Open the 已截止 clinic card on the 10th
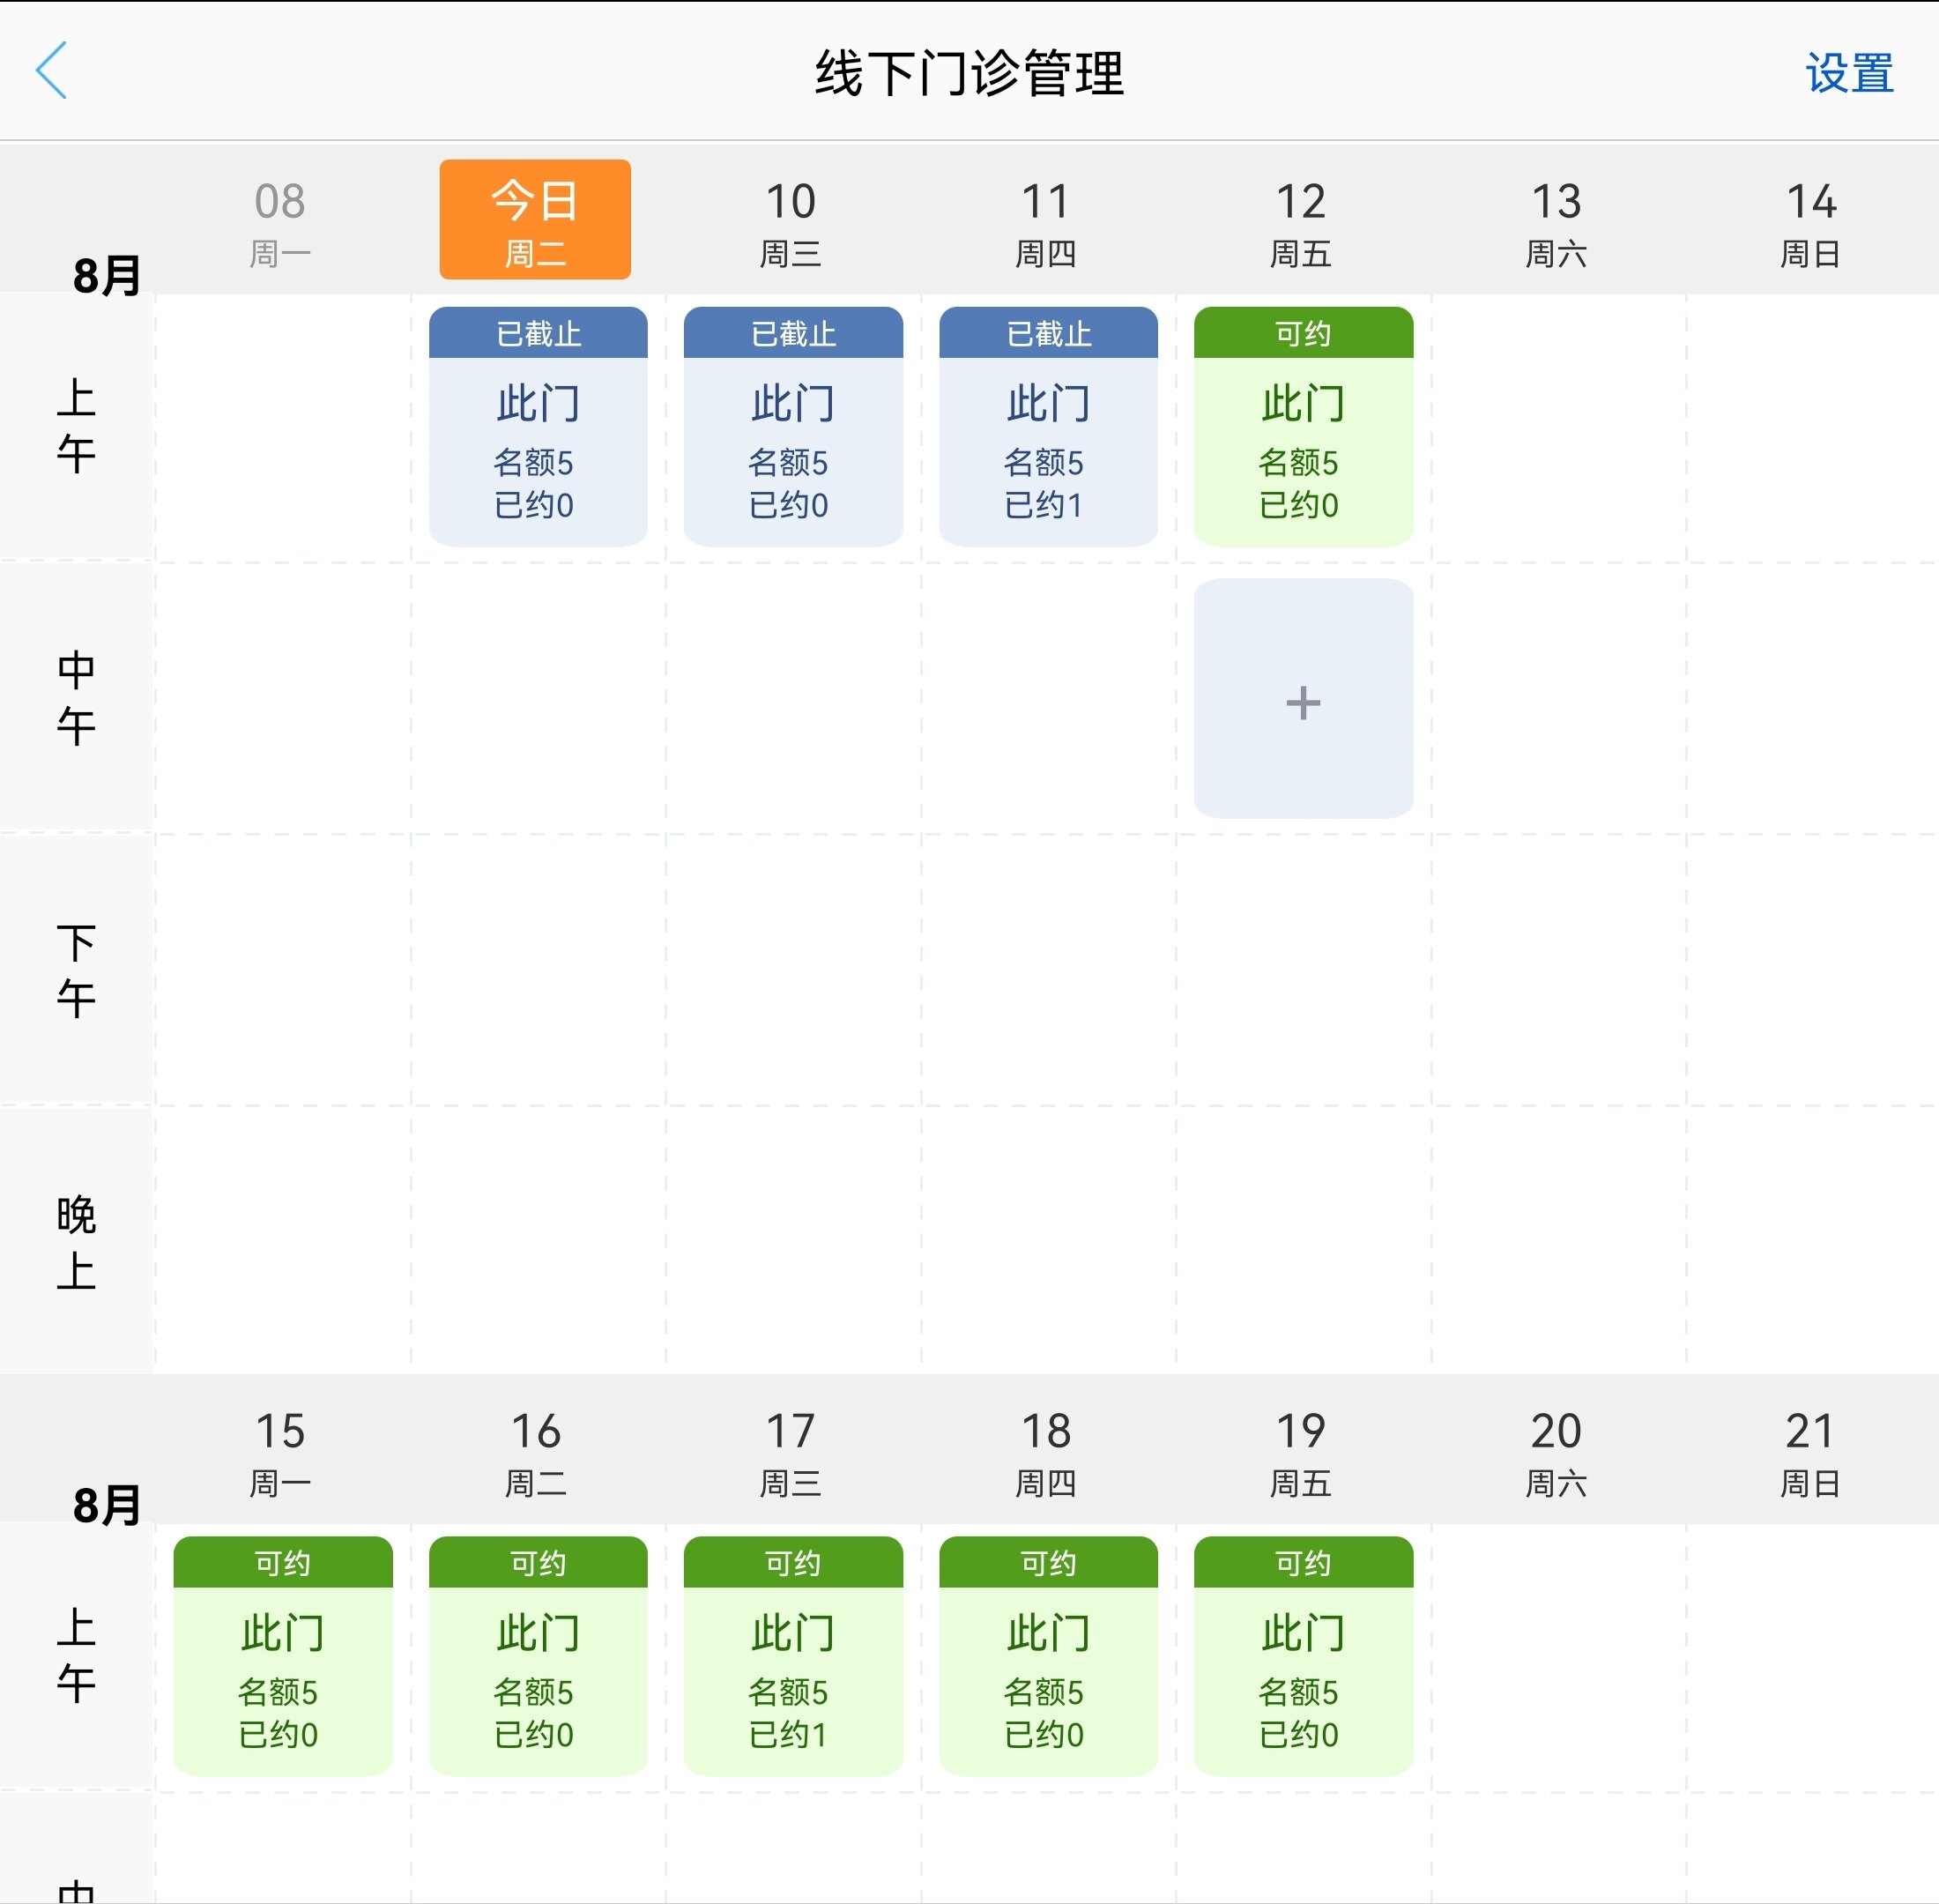1939x1904 pixels. click(793, 426)
